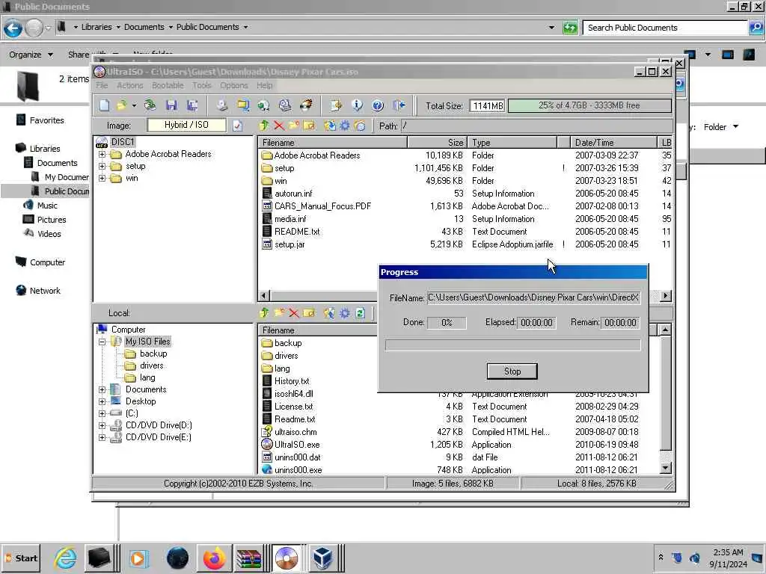Image resolution: width=766 pixels, height=574 pixels.
Task: Open the File menu in UltraISO
Action: 102,85
